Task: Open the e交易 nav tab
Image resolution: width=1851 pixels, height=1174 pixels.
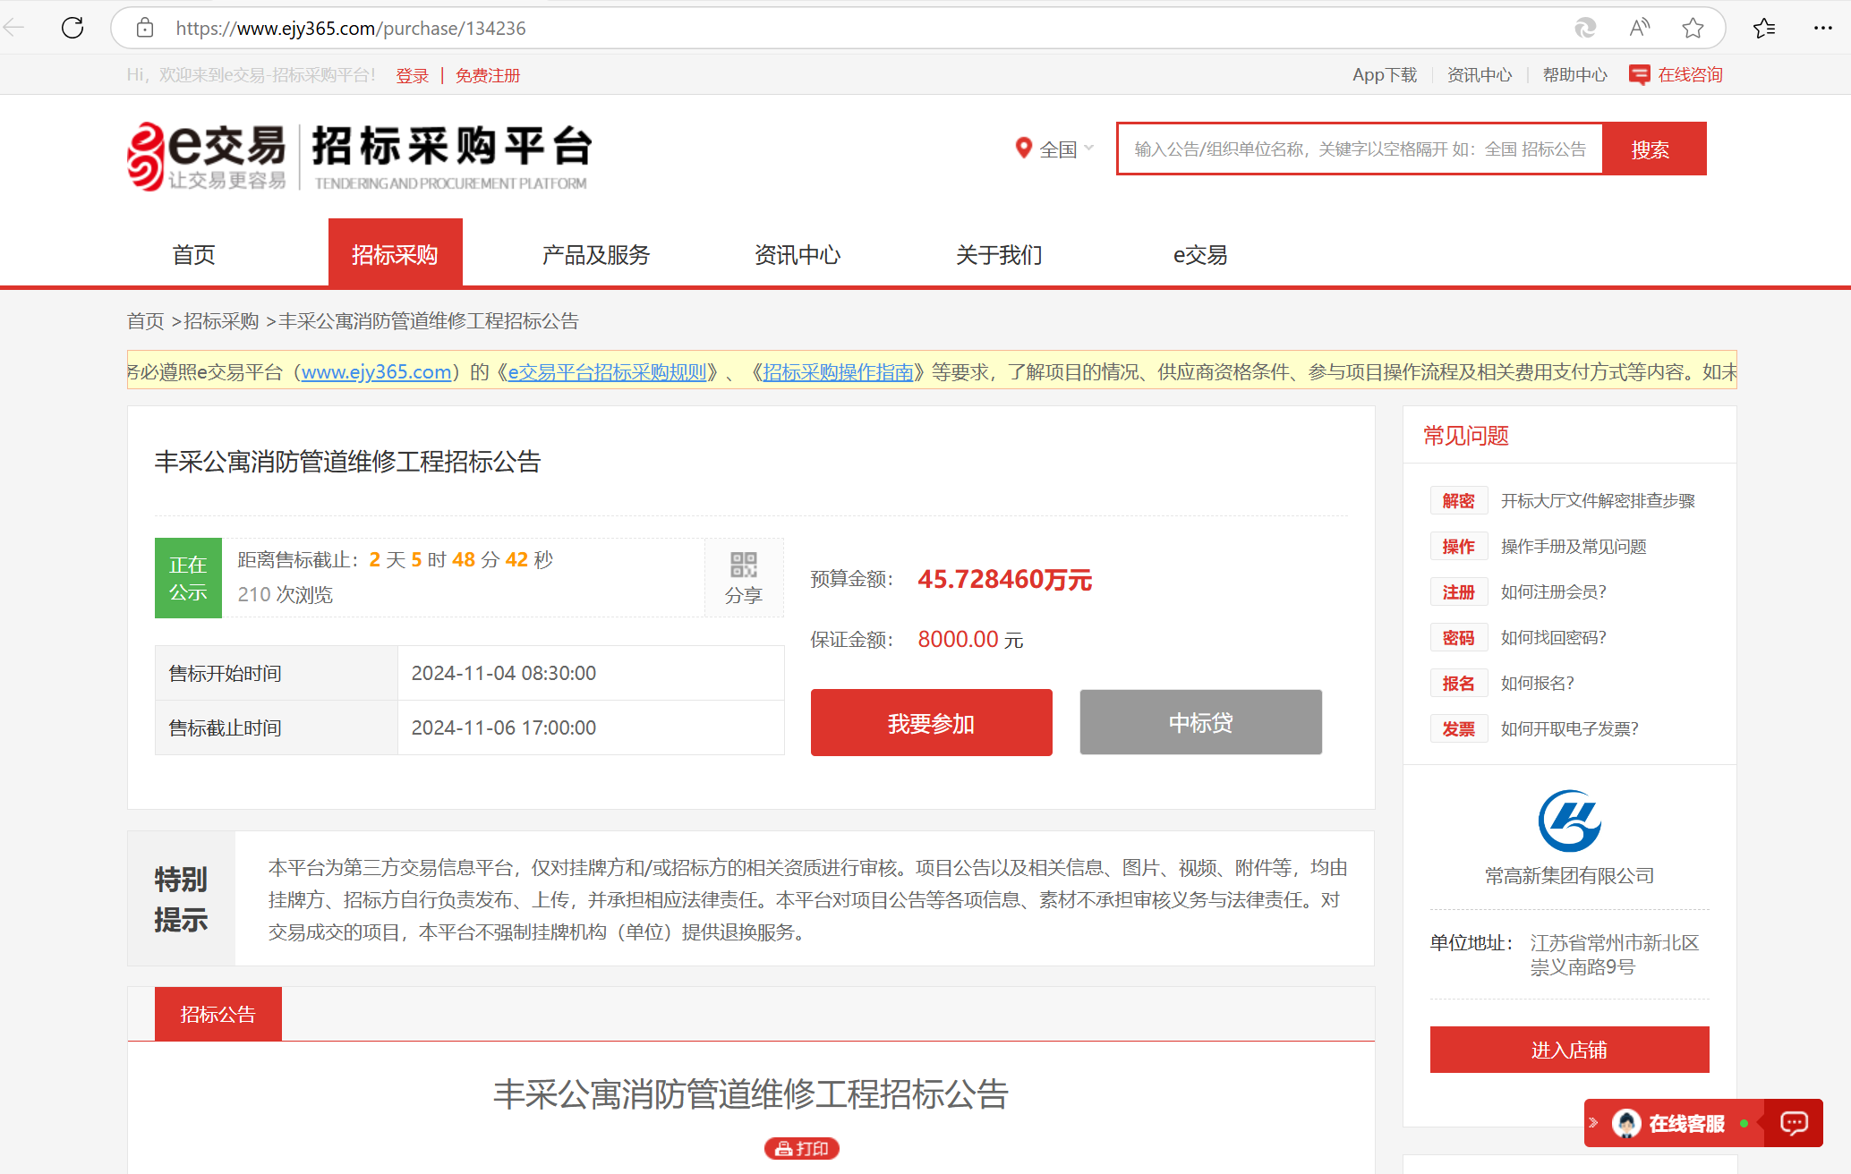Action: [1200, 254]
